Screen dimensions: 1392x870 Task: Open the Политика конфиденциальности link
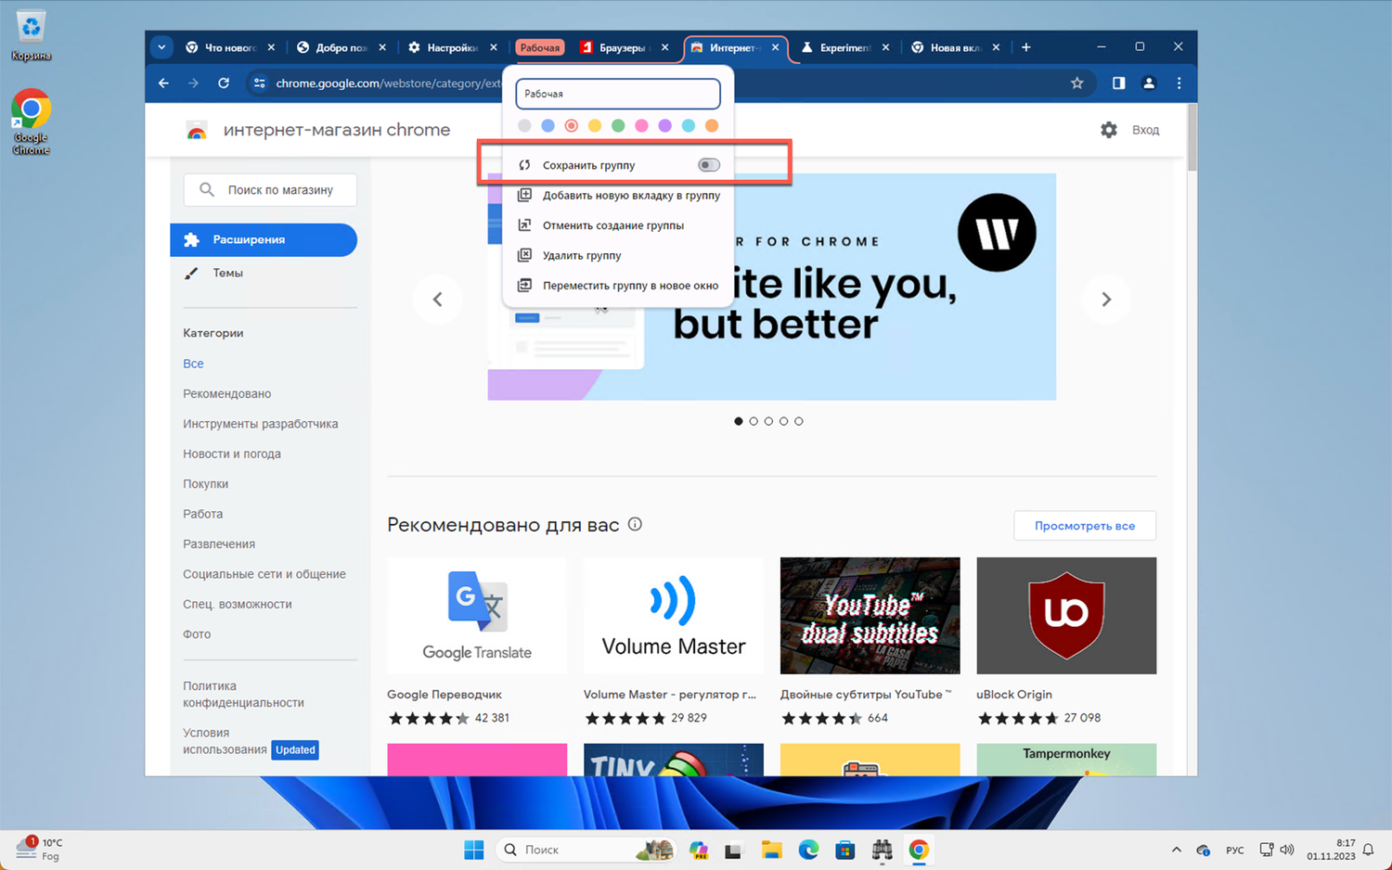(x=243, y=695)
